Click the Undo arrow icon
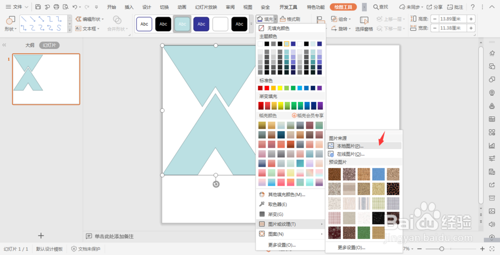The width and height of the screenshot is (500, 255). click(75, 6)
